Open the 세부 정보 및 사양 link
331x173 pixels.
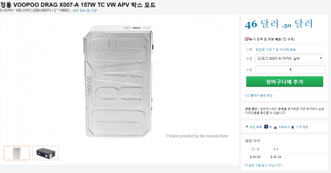[84, 11]
